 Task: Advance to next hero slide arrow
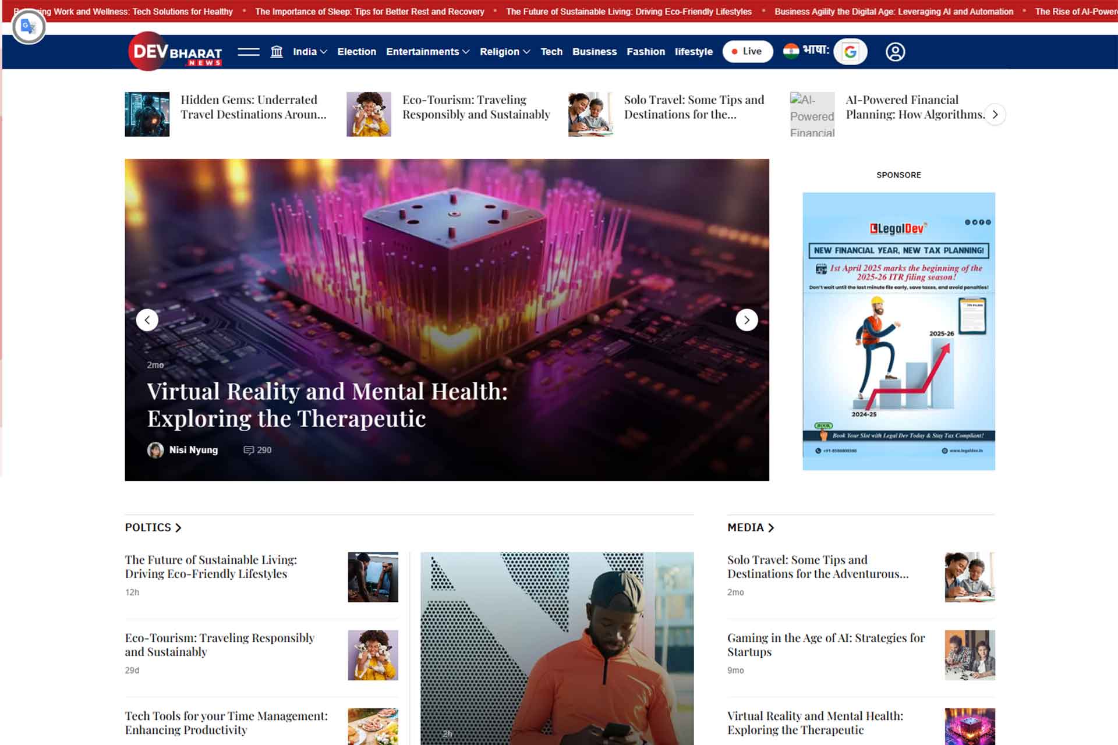pyautogui.click(x=746, y=320)
